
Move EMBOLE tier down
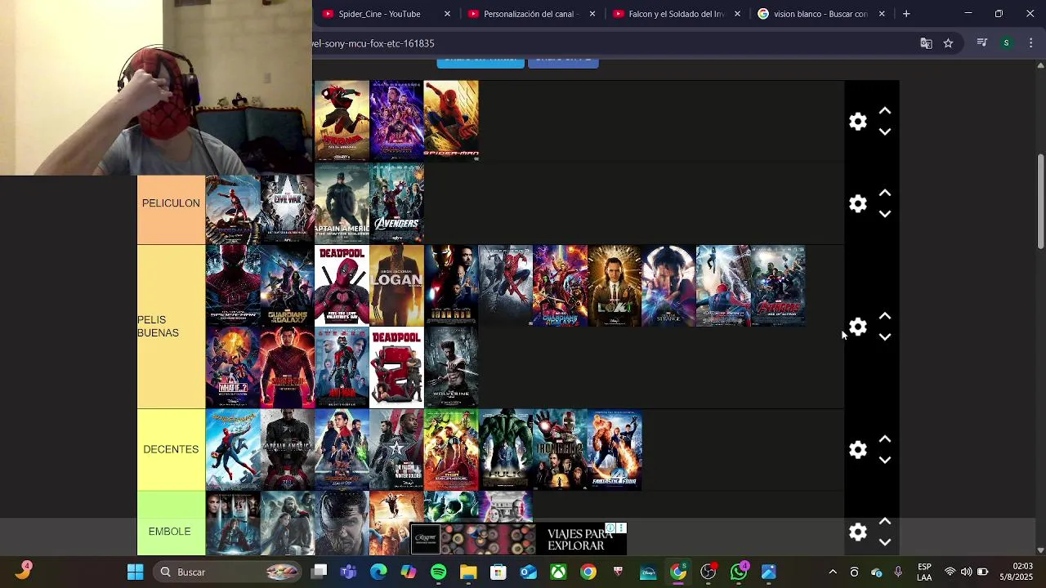[885, 542]
